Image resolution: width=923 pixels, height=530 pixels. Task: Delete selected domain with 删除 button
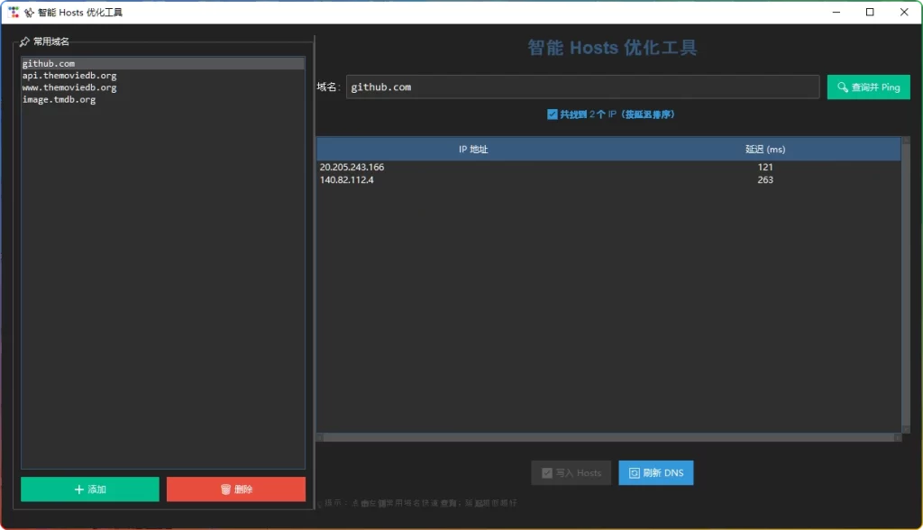[x=235, y=489]
